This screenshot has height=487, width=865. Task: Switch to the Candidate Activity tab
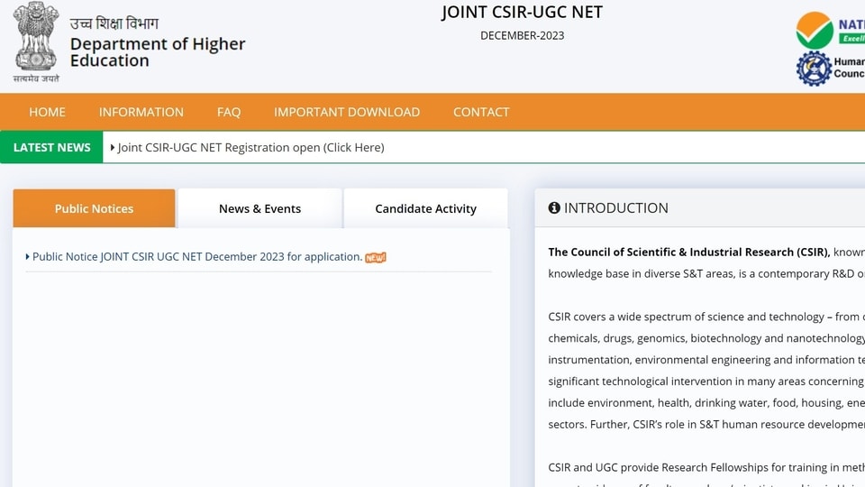point(425,208)
